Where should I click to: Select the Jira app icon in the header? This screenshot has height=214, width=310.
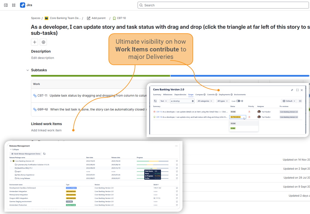(22, 5)
